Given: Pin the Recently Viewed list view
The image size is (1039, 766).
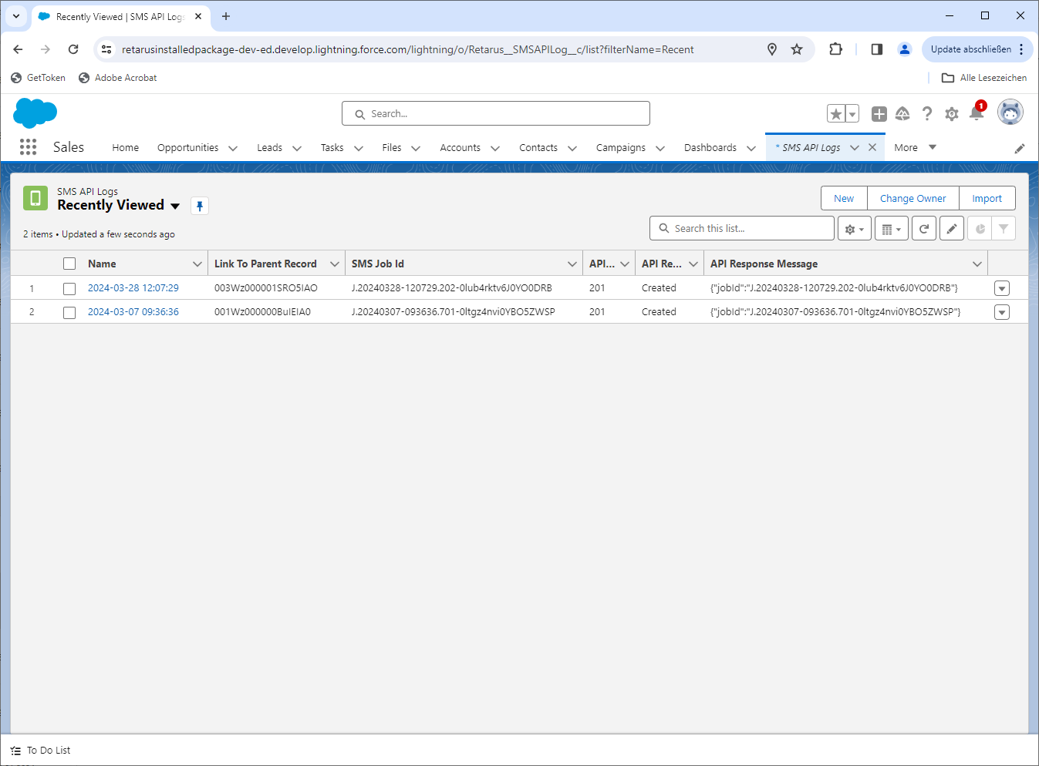Looking at the screenshot, I should click(x=200, y=206).
